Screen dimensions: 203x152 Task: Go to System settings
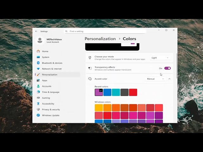(x=57, y=57)
